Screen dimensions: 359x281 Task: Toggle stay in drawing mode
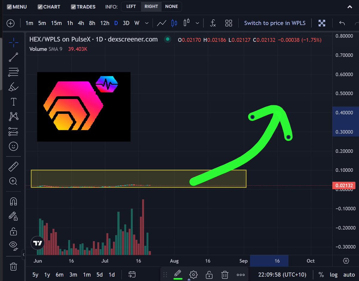13,216
